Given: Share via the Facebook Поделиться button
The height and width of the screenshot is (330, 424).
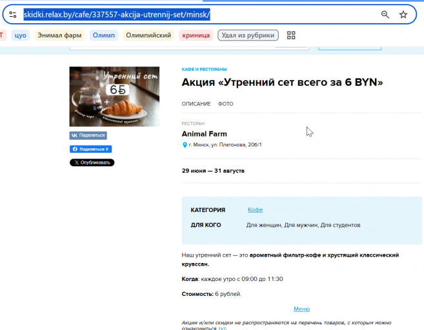Looking at the screenshot, I should point(90,149).
